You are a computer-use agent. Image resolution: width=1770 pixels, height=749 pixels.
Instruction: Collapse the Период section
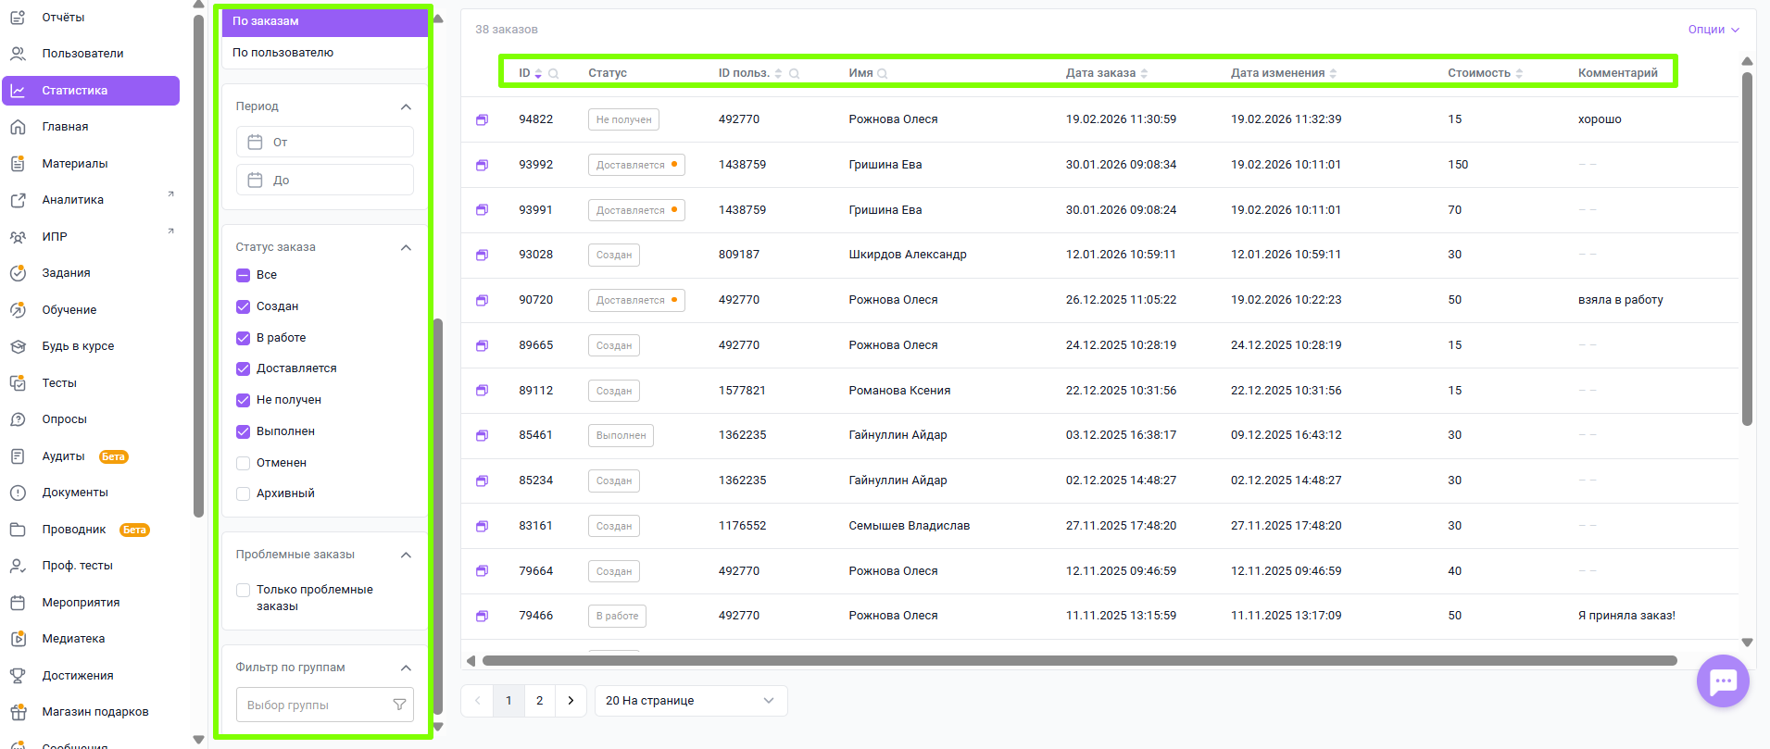click(x=406, y=106)
